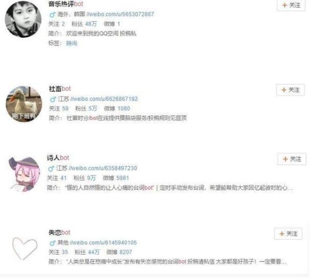Click the gender icon under 诗人bot name

(51, 169)
